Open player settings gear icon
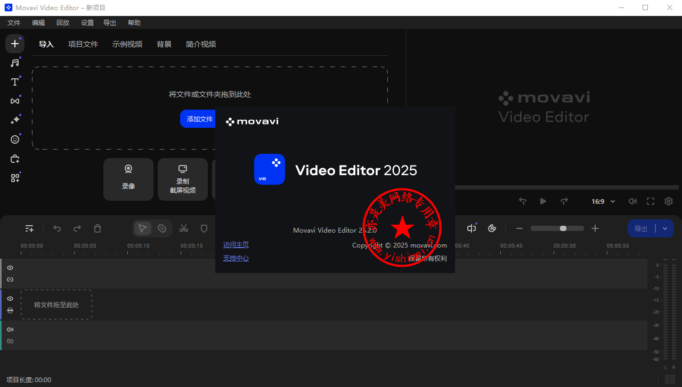 tap(669, 201)
